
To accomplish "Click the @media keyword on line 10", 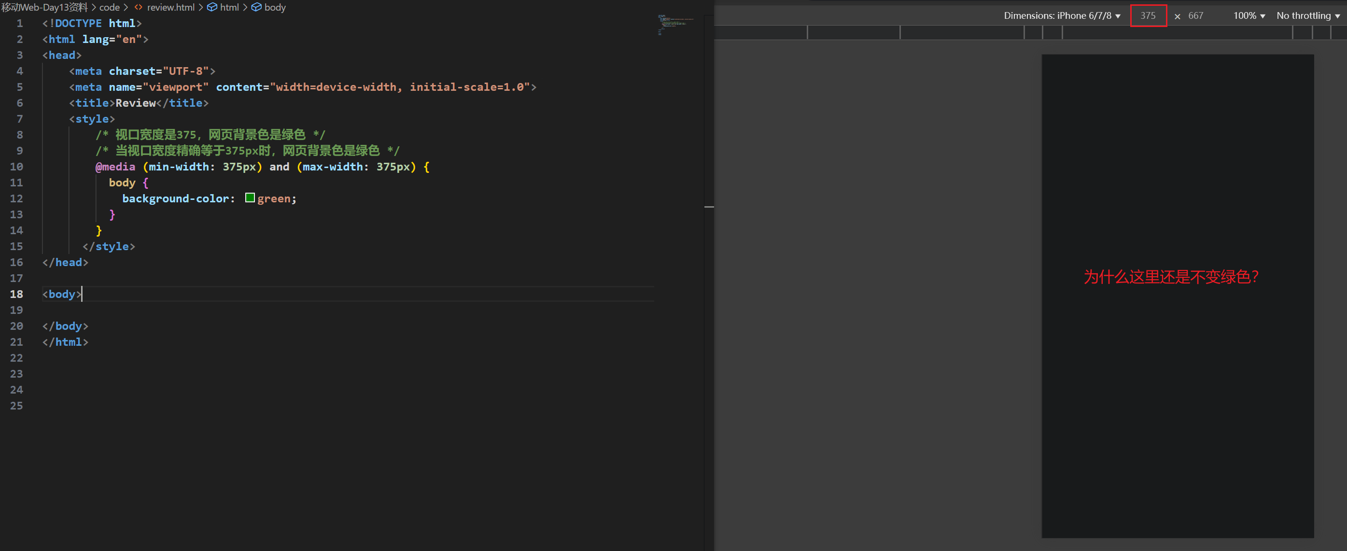I will pyautogui.click(x=115, y=167).
